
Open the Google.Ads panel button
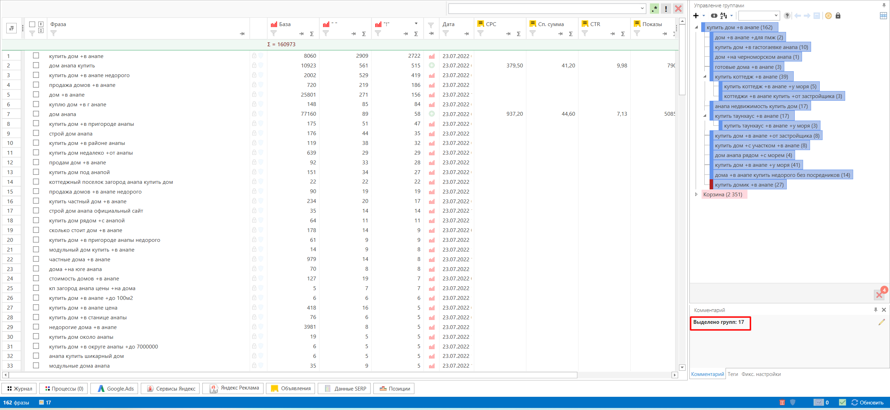tap(115, 388)
